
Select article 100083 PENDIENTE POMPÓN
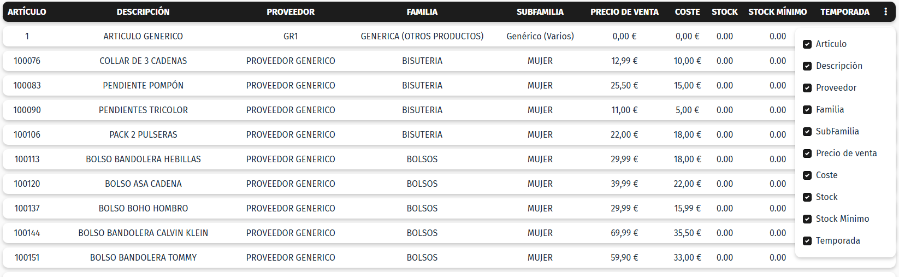coord(143,85)
